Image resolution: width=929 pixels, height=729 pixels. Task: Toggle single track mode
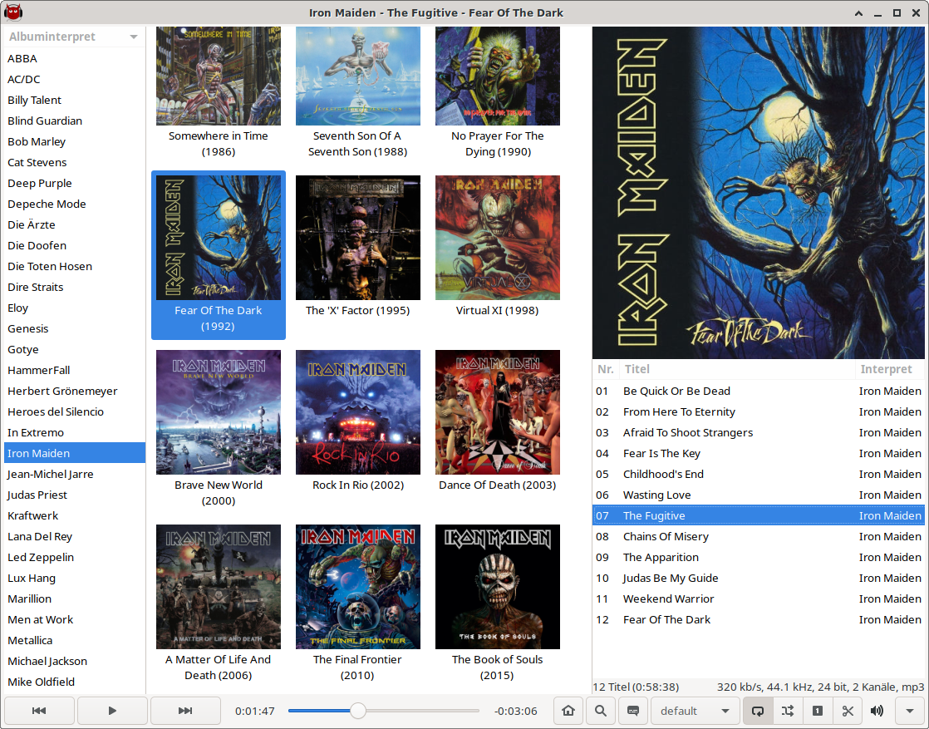tap(817, 711)
